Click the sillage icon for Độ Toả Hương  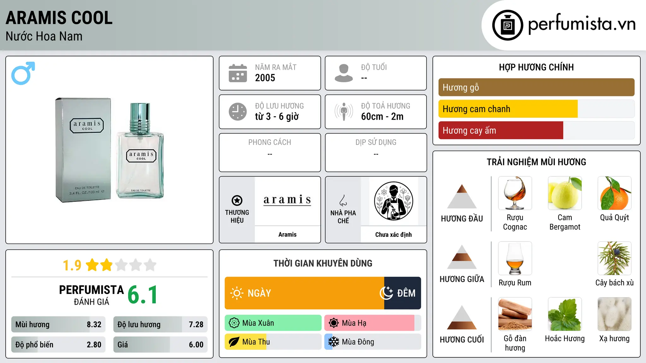point(344,112)
